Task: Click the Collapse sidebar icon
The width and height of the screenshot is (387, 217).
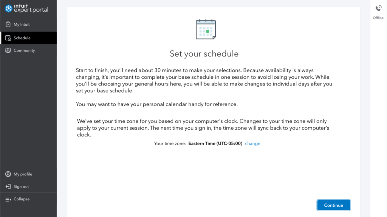Action: pyautogui.click(x=8, y=199)
